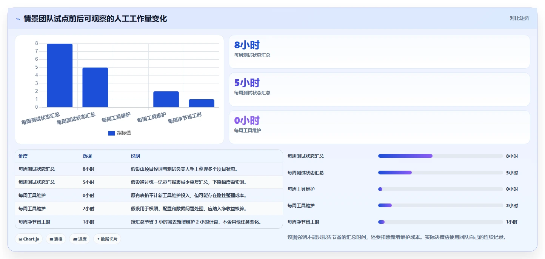Click the shortest chart bar valued 1

202,103
